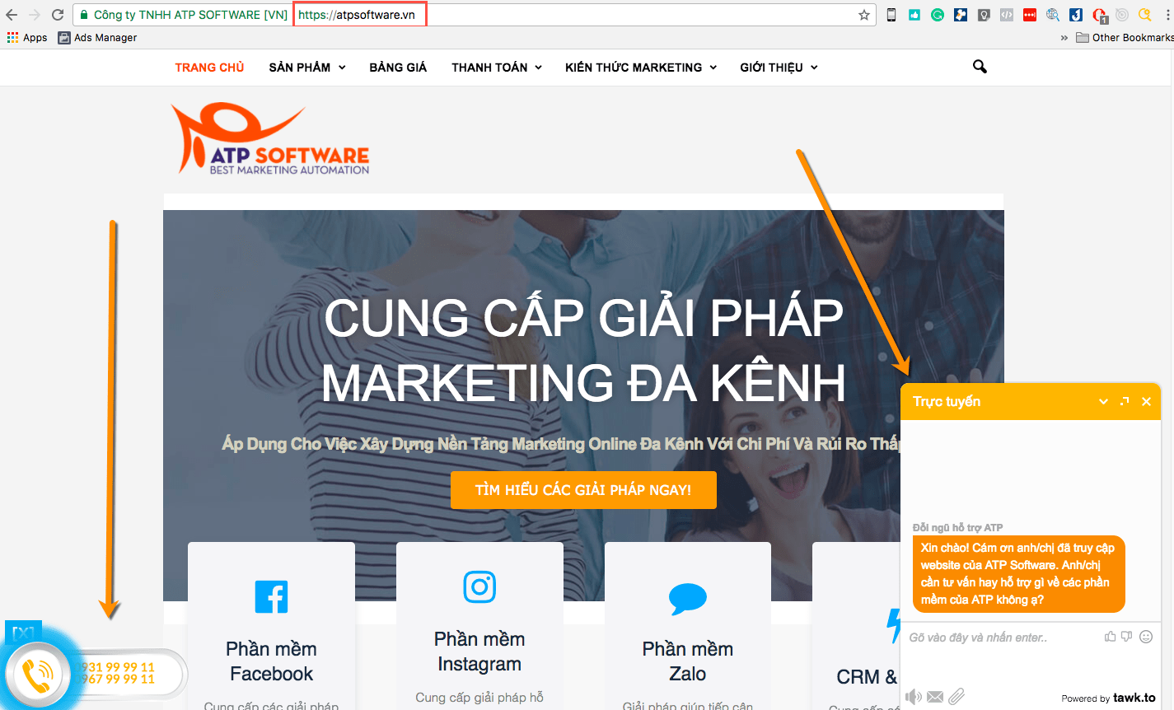This screenshot has height=710, width=1174.
Task: Email the chat transcript via envelope icon
Action: tap(935, 697)
